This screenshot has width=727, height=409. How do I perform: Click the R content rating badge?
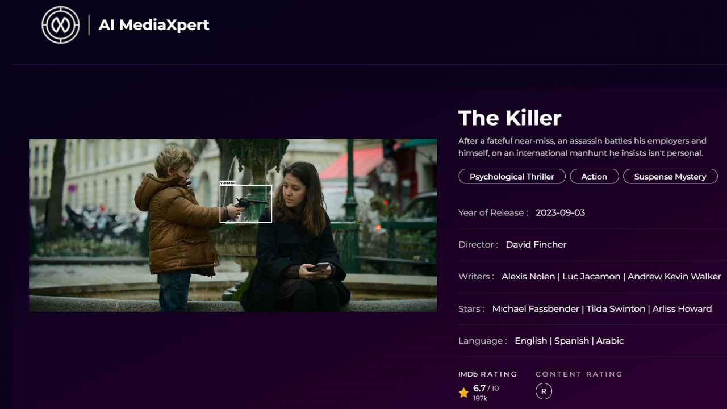click(x=544, y=391)
